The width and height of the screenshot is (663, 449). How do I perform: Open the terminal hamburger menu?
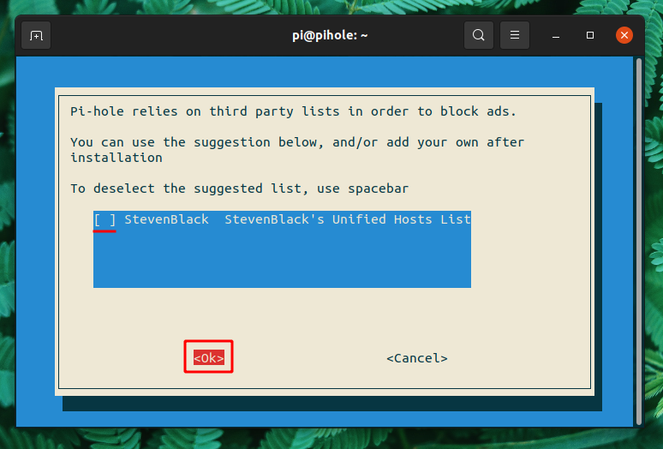514,35
